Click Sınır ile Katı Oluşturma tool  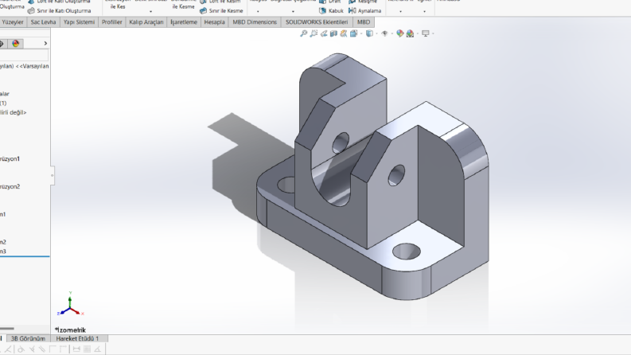tap(59, 11)
